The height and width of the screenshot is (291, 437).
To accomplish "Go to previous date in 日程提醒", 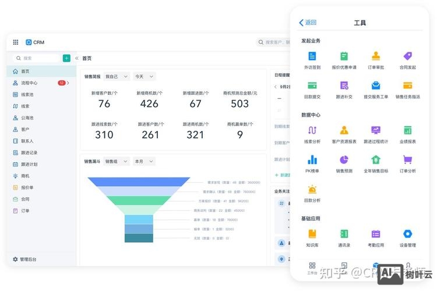I will [276, 87].
